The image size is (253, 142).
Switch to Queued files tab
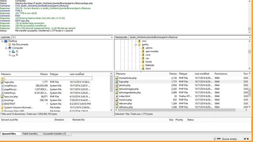11,134
